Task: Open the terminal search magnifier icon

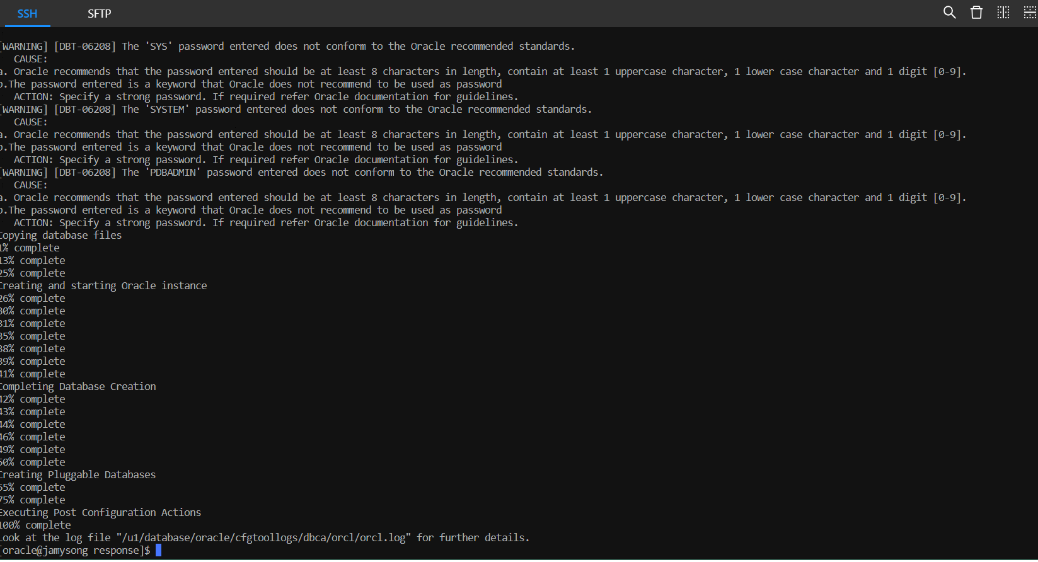Action: pos(949,13)
